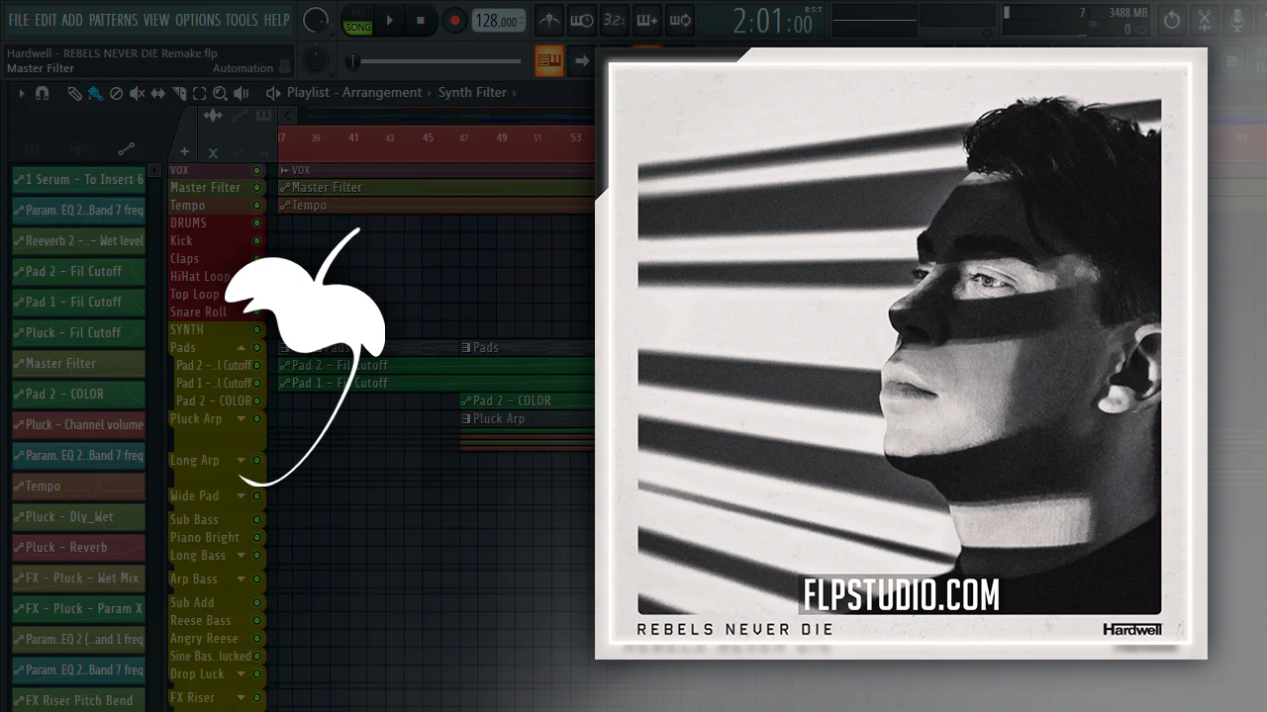Open the FILE menu
Screen dimensions: 1267x712
pyautogui.click(x=19, y=20)
